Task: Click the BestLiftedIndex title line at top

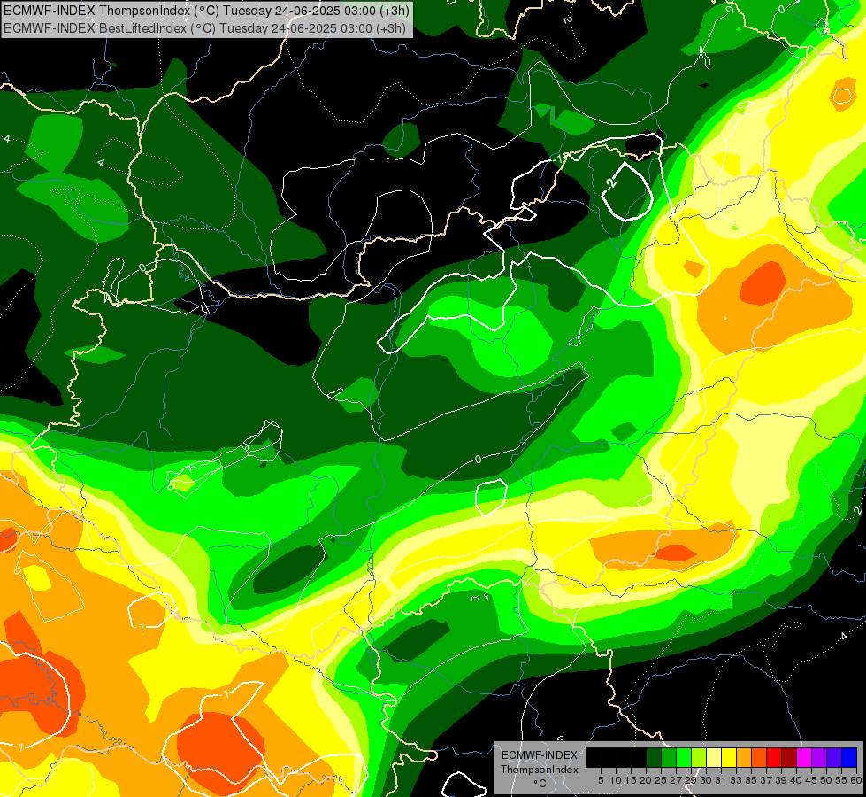Action: 205,28
